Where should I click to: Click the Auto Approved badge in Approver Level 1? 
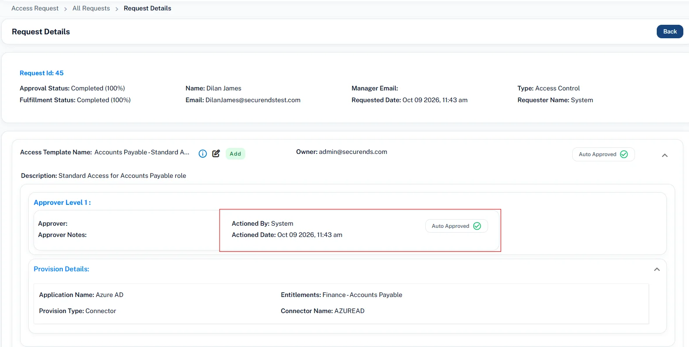click(456, 226)
